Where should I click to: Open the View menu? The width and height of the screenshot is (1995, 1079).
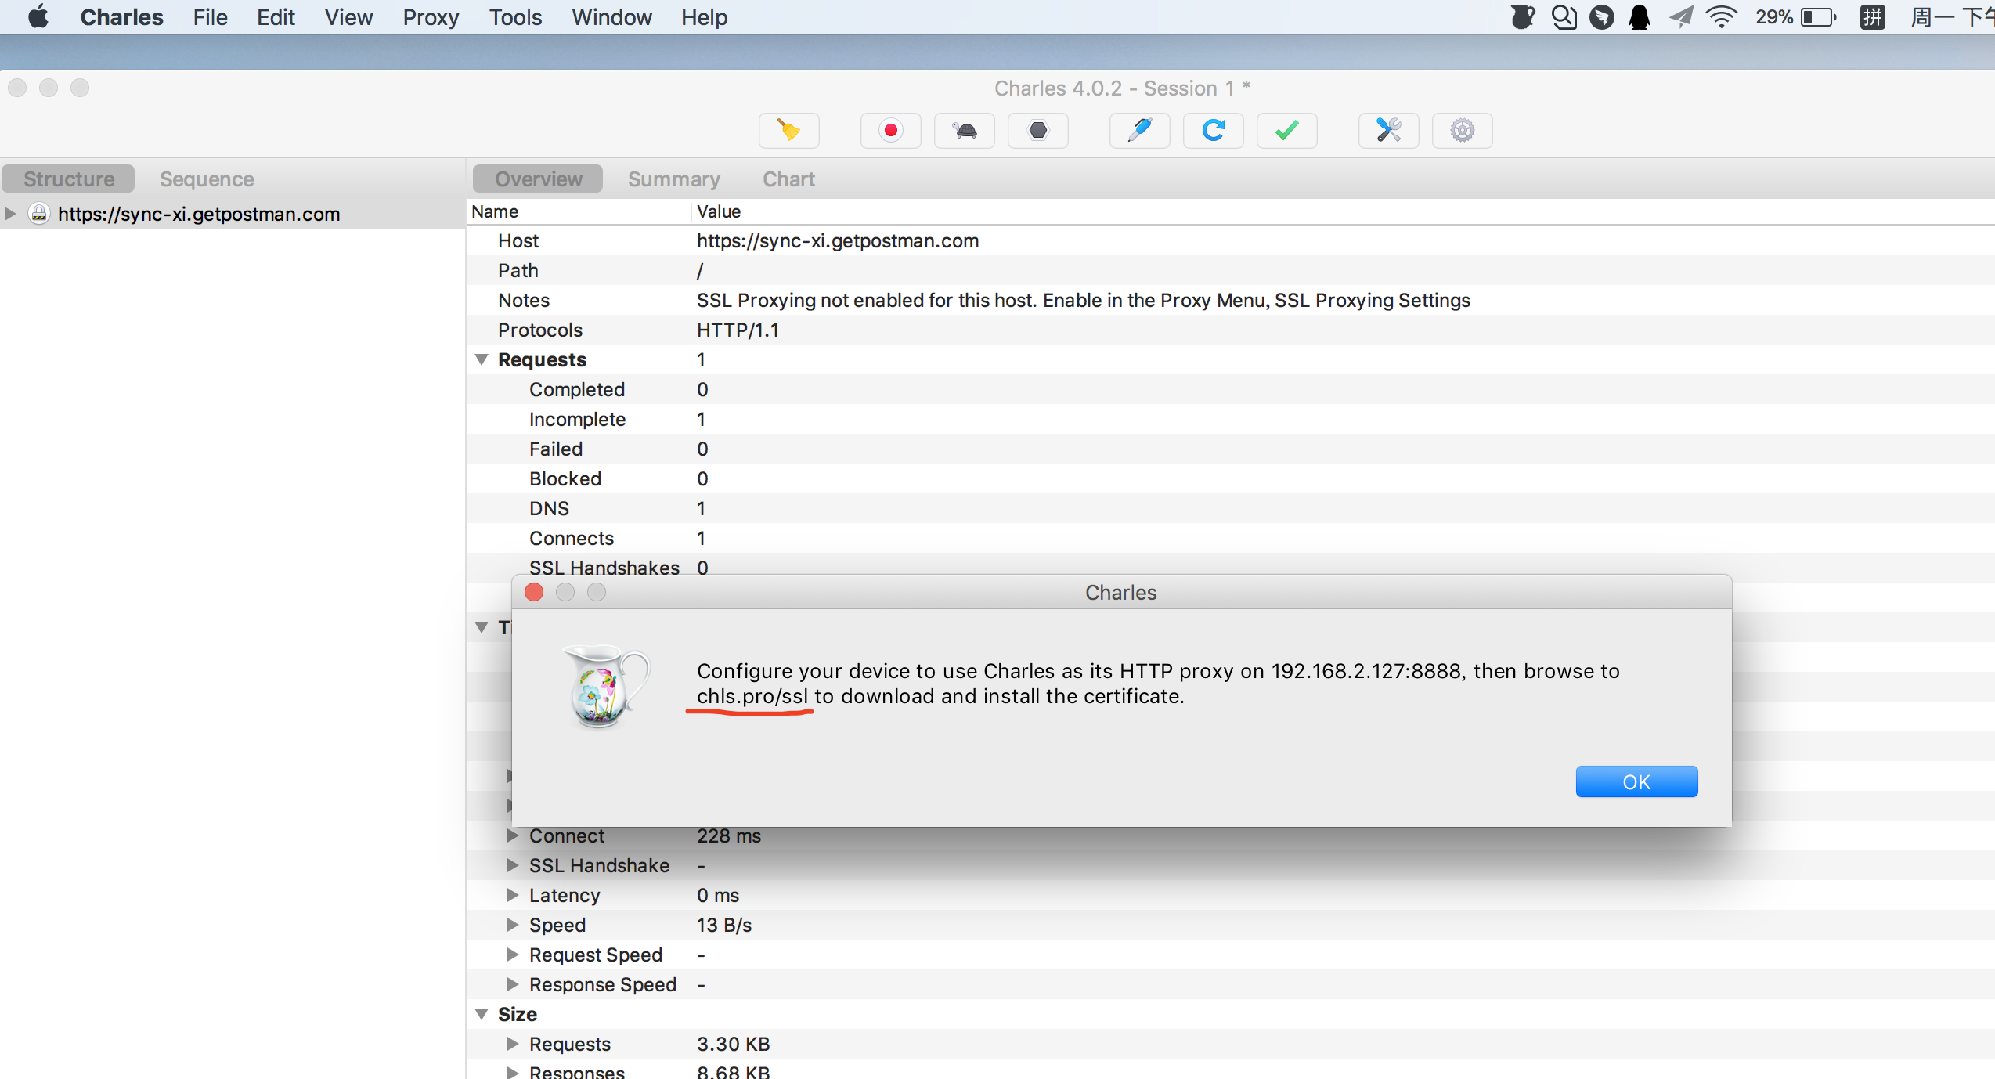pyautogui.click(x=349, y=17)
